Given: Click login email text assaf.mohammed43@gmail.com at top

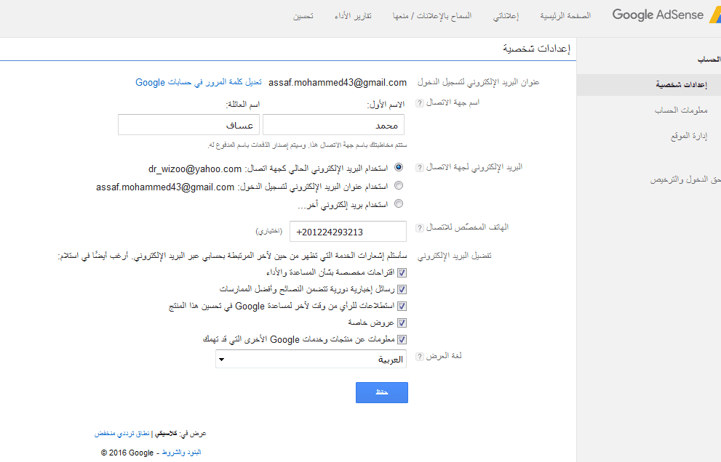Looking at the screenshot, I should pos(338,83).
